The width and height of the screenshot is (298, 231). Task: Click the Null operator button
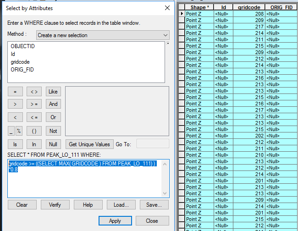(x=53, y=144)
